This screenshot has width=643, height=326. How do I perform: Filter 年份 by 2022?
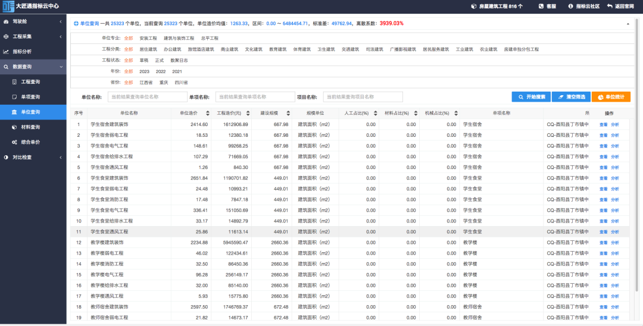161,71
